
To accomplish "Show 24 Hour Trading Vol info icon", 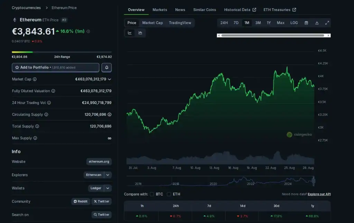I will 49,103.
